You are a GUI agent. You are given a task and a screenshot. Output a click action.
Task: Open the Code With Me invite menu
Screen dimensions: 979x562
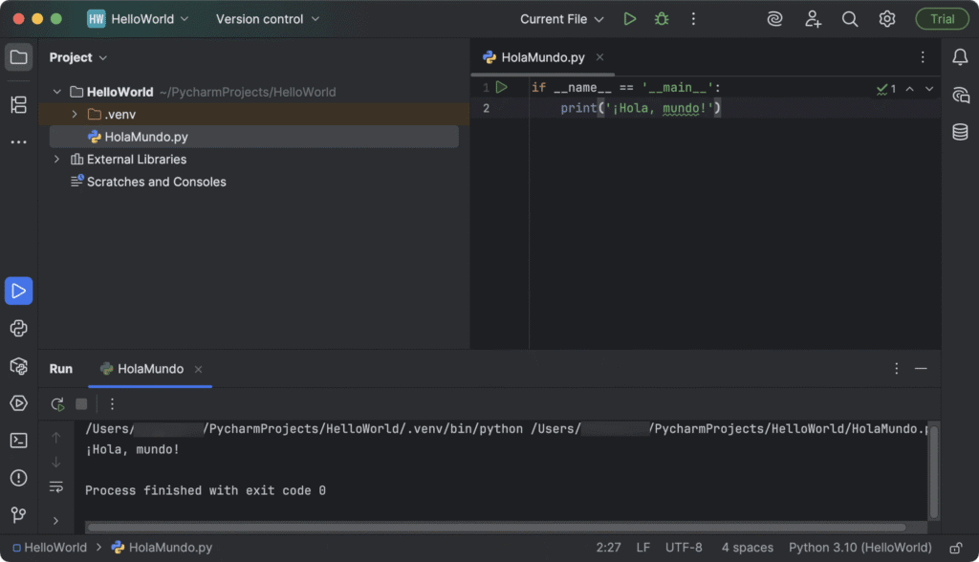click(813, 18)
